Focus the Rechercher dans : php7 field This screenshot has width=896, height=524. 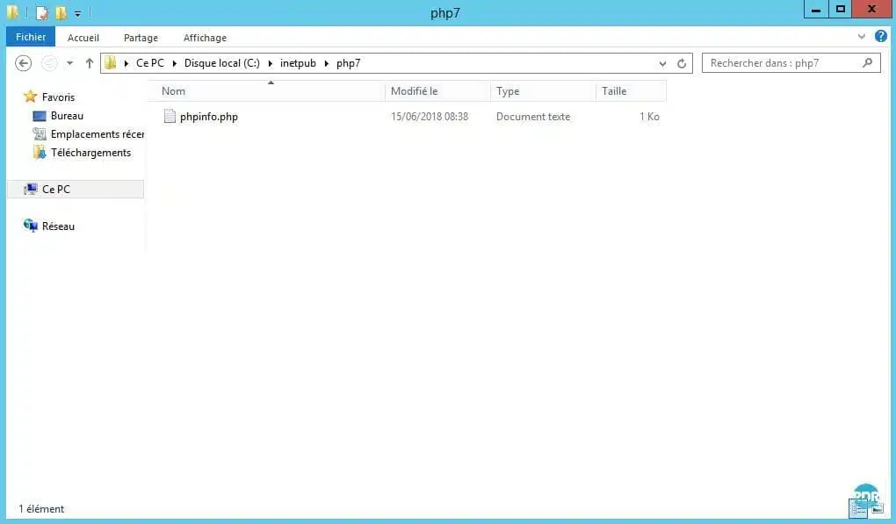(x=791, y=63)
